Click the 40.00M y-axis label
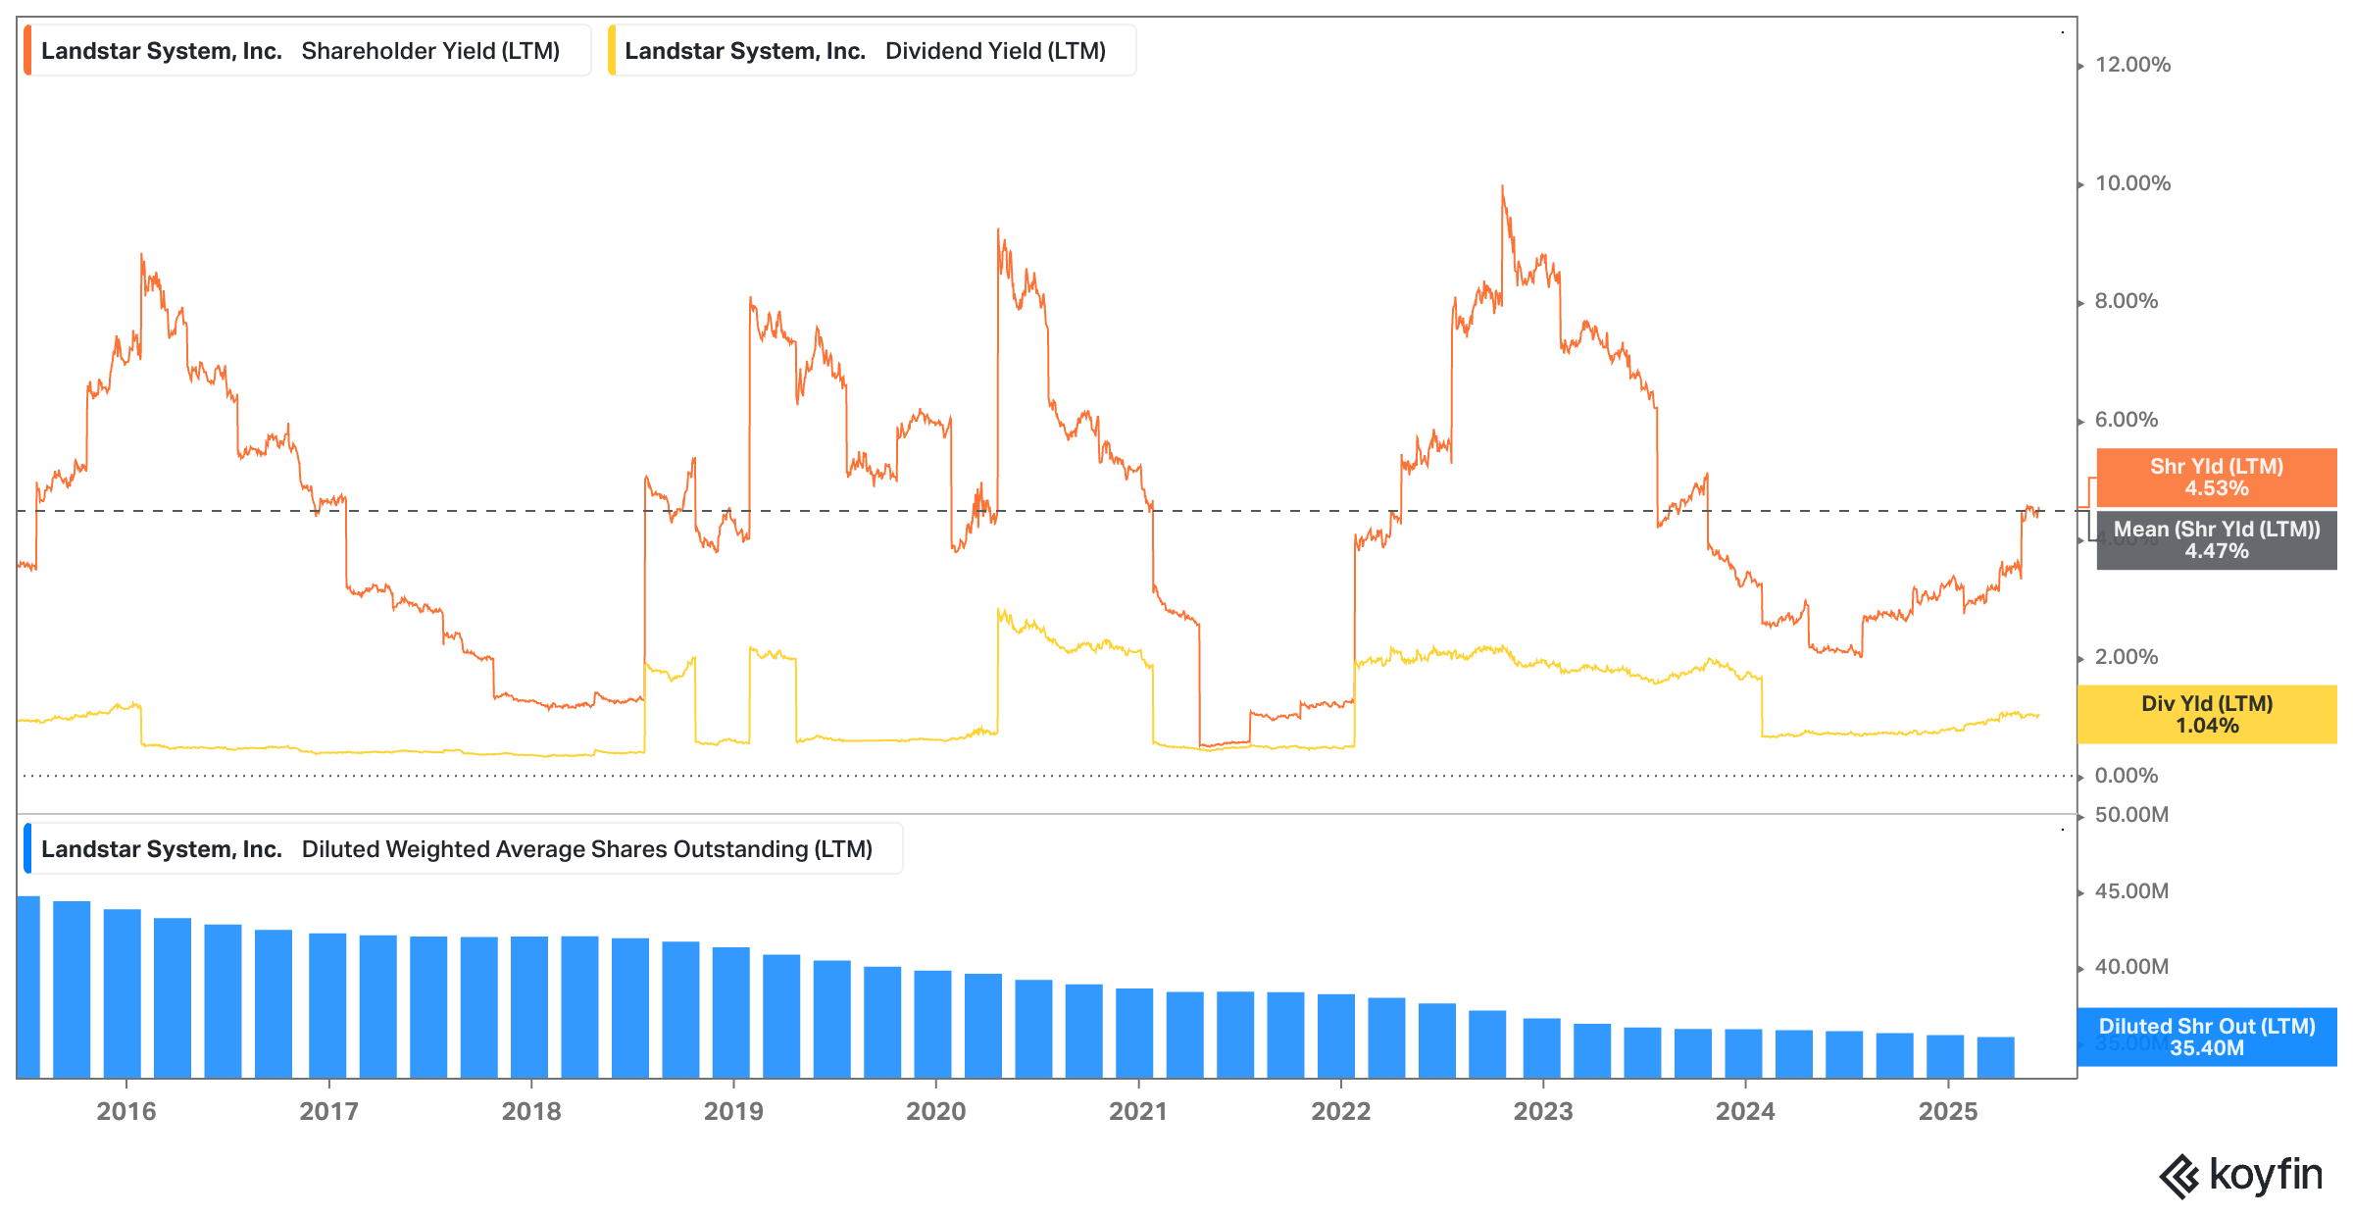Viewport: 2353px width, 1216px height. (2131, 967)
